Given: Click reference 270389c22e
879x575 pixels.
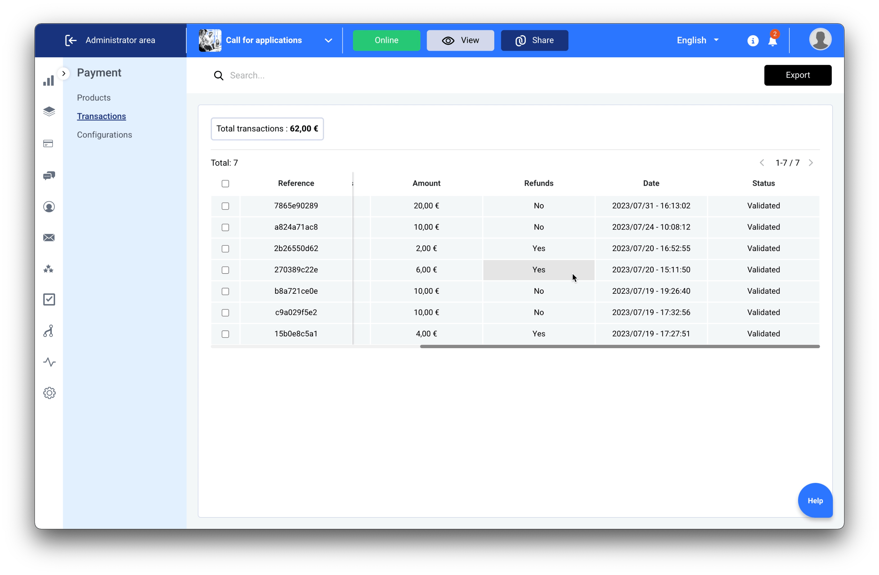Looking at the screenshot, I should point(296,270).
